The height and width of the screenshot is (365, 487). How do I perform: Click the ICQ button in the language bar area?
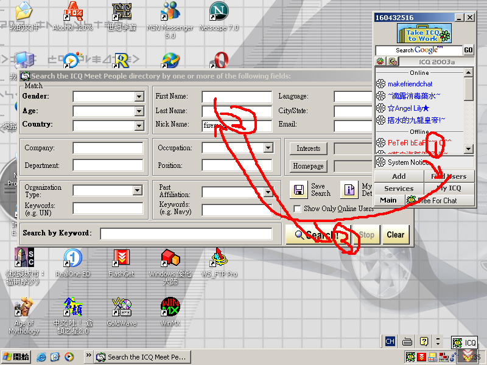point(464,342)
